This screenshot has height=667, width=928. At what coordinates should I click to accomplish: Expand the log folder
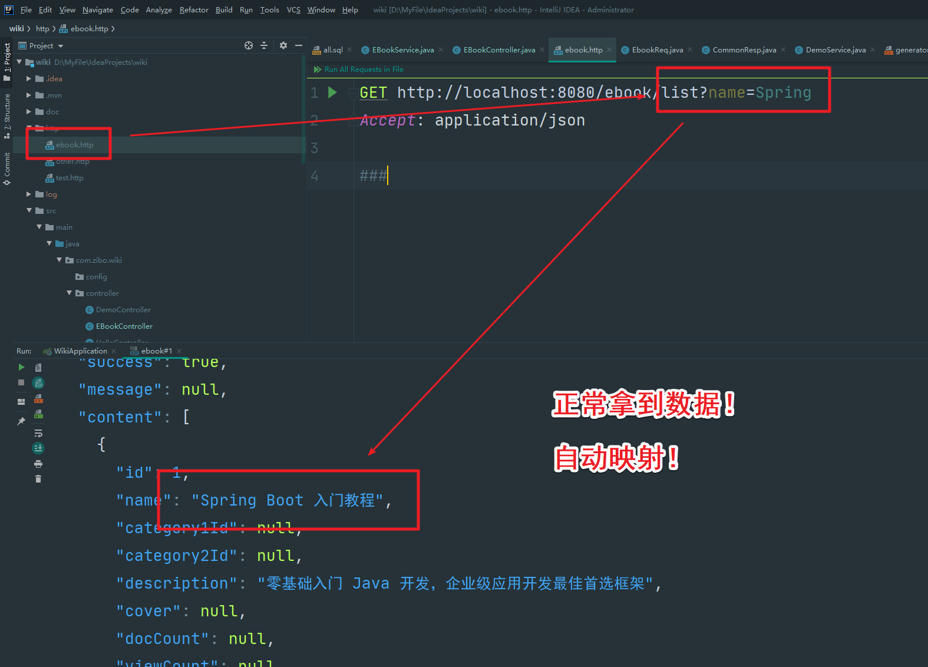29,194
